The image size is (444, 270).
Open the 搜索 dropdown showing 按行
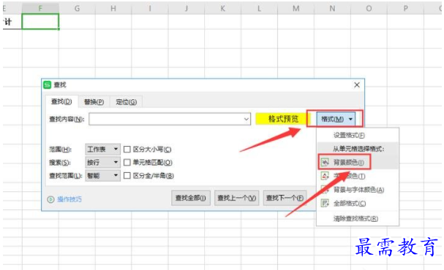click(x=102, y=163)
